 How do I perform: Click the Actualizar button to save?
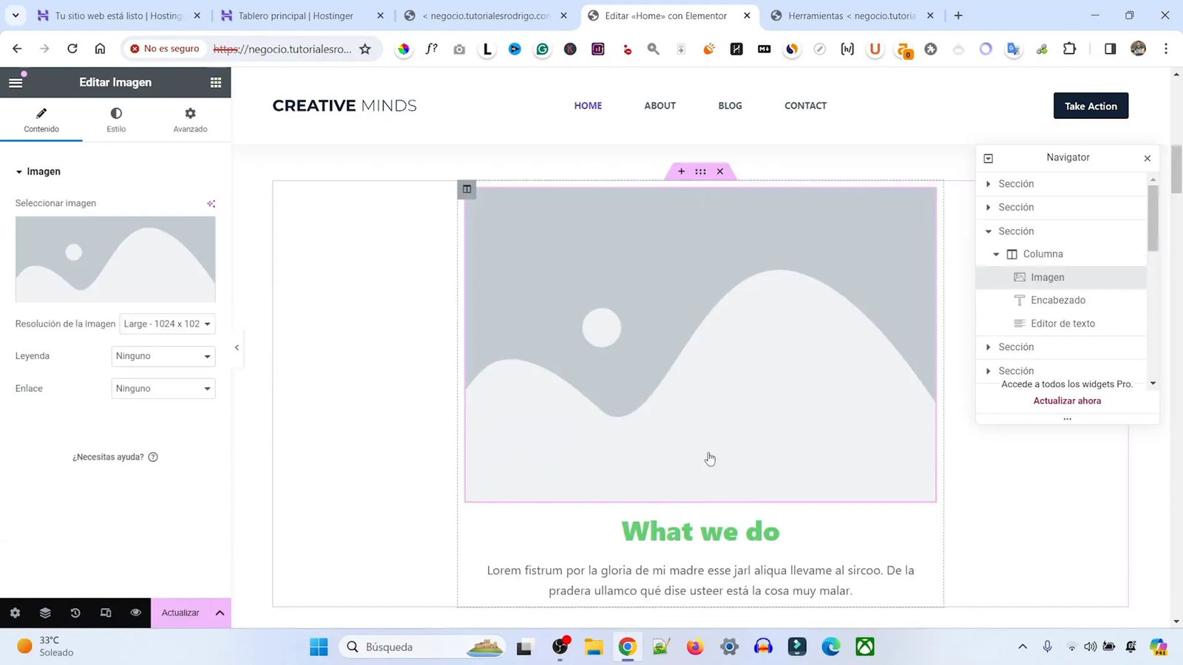point(180,613)
